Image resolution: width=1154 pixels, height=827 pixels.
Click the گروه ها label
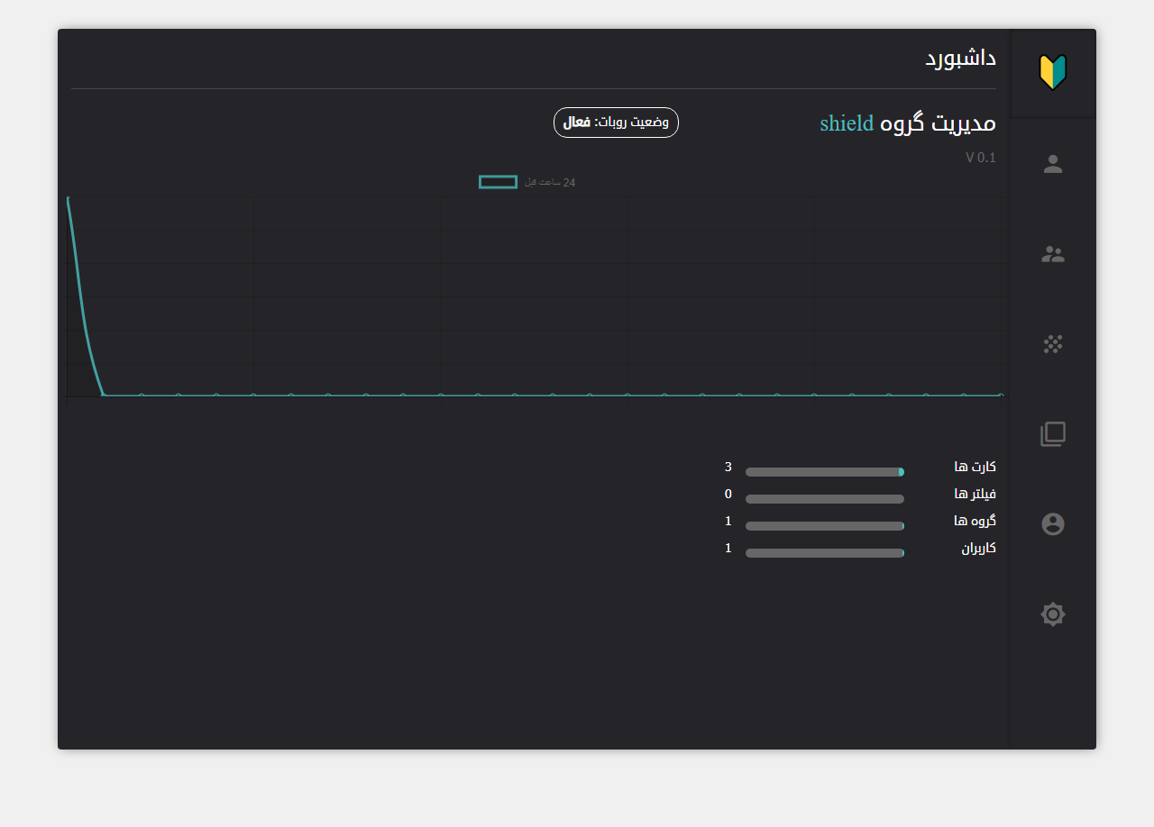975,521
